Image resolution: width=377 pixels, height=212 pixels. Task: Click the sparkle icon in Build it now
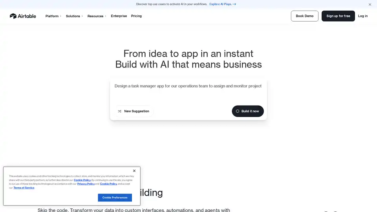pos(238,111)
